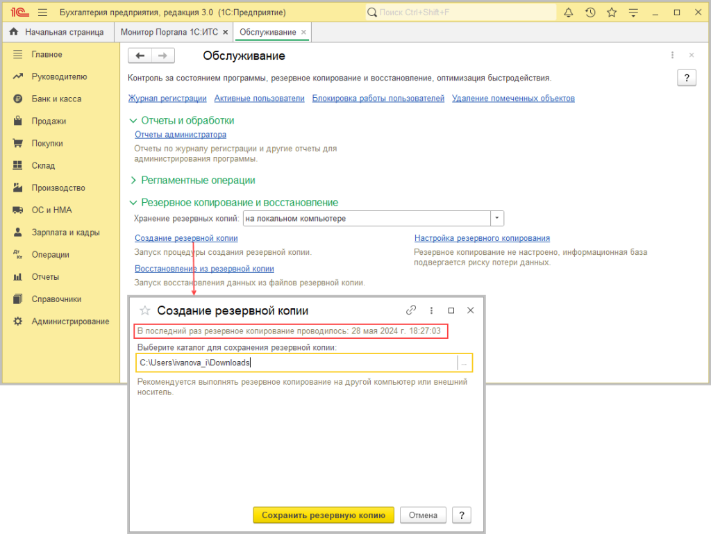This screenshot has width=711, height=534.
Task: Open three-dot menu in backup dialog
Action: (x=431, y=310)
